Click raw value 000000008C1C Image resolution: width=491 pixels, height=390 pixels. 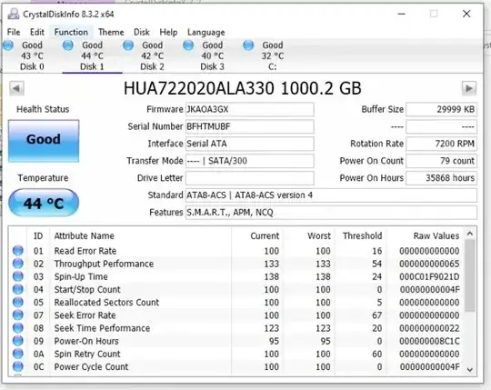tap(429, 341)
